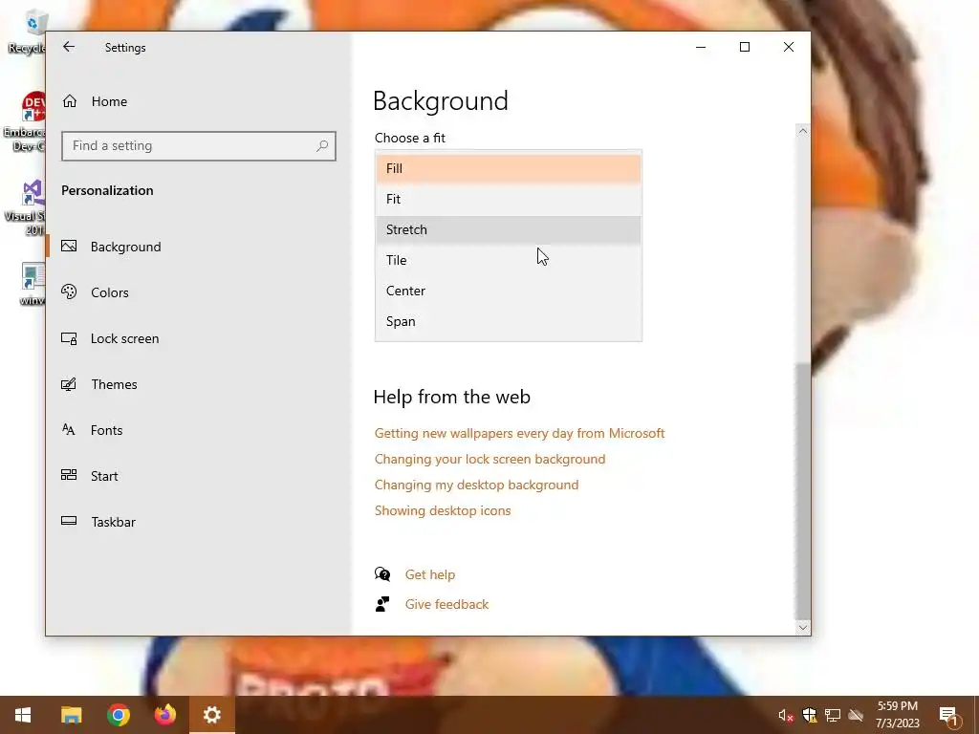Click the search magnifier icon

pyautogui.click(x=321, y=146)
